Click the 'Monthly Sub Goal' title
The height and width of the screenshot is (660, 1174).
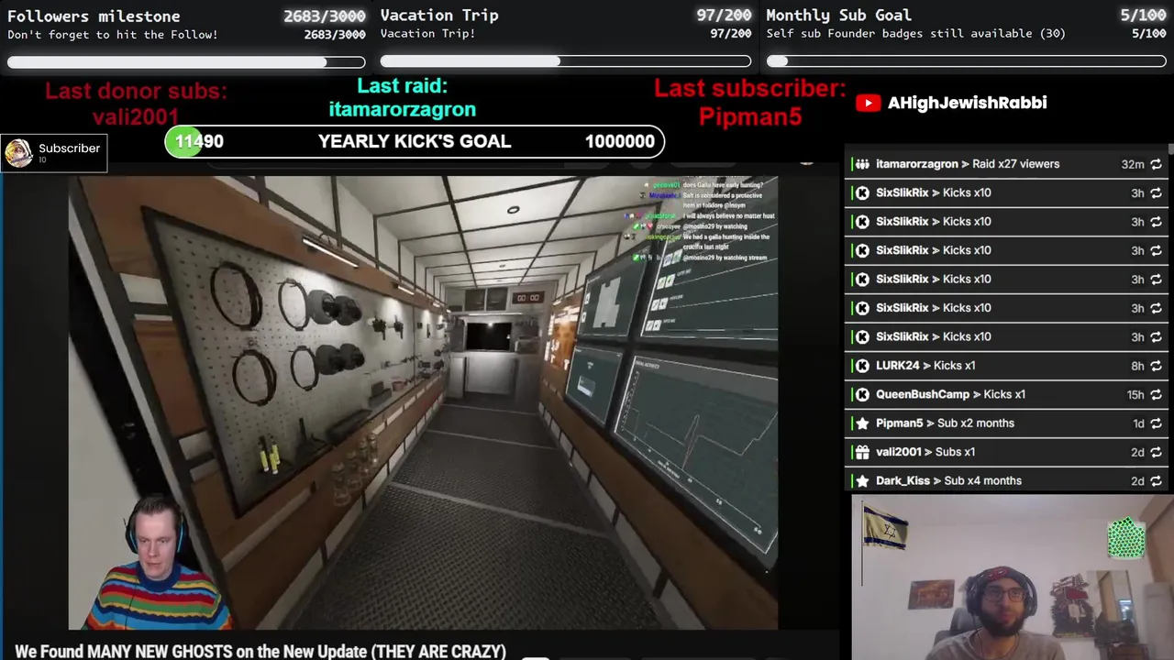838,15
